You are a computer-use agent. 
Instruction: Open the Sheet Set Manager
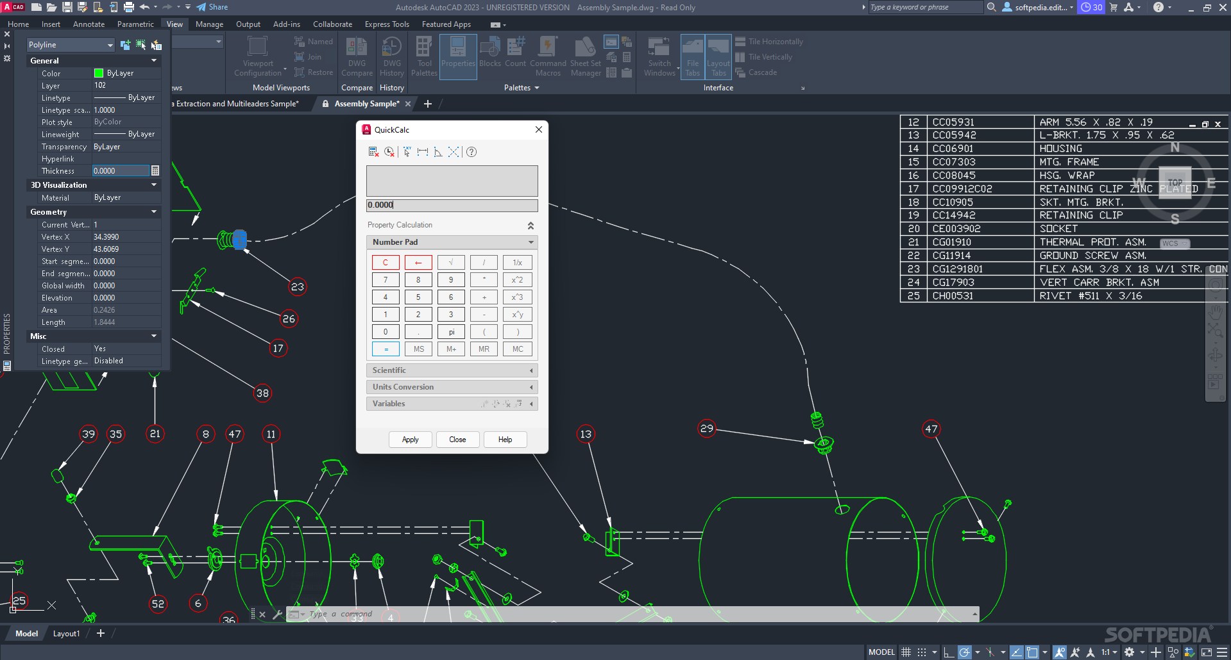coord(585,56)
